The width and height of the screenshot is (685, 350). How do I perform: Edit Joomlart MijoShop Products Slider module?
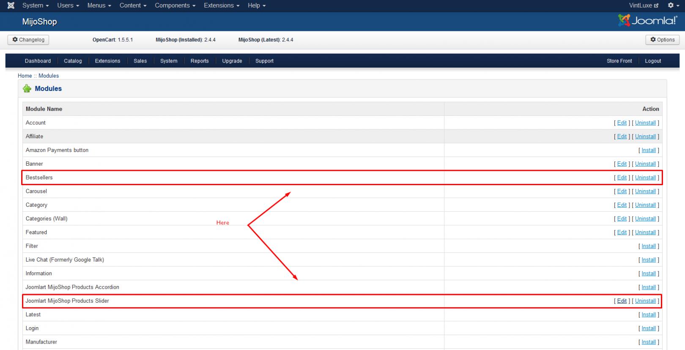point(622,301)
